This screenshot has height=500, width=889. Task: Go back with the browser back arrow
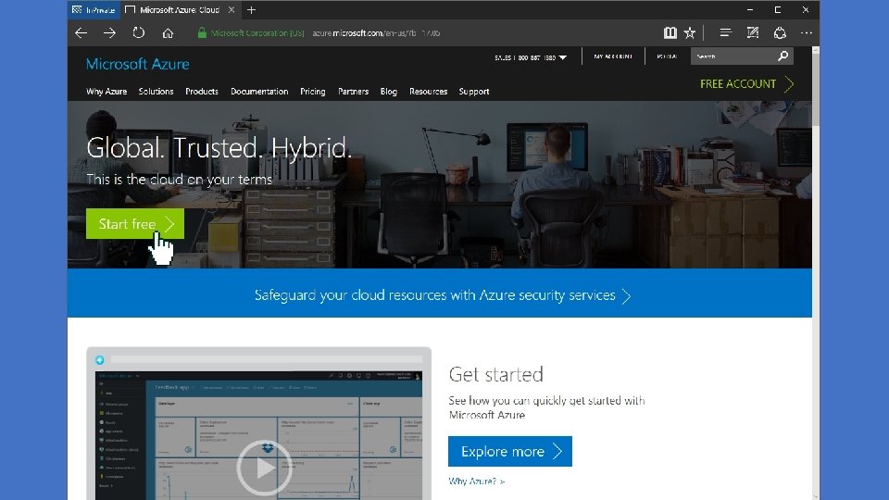pyautogui.click(x=81, y=33)
